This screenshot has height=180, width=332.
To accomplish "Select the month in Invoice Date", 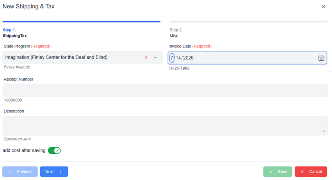I will pyautogui.click(x=172, y=58).
